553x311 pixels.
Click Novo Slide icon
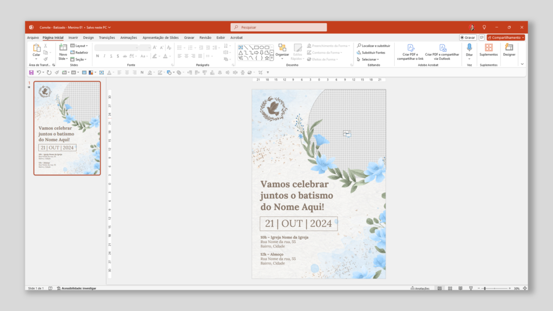coord(63,48)
